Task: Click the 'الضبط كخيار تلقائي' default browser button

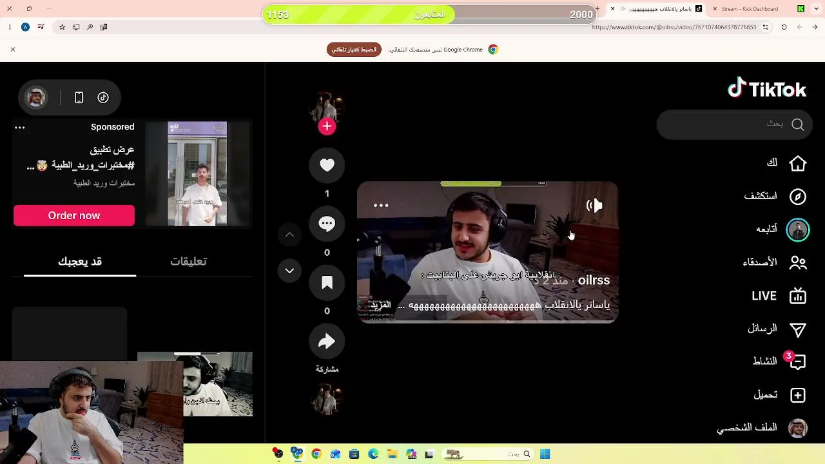Action: coord(354,50)
